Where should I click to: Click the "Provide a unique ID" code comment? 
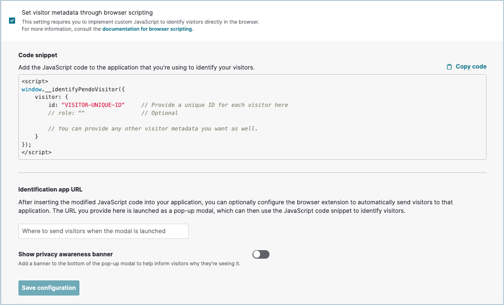[215, 105]
